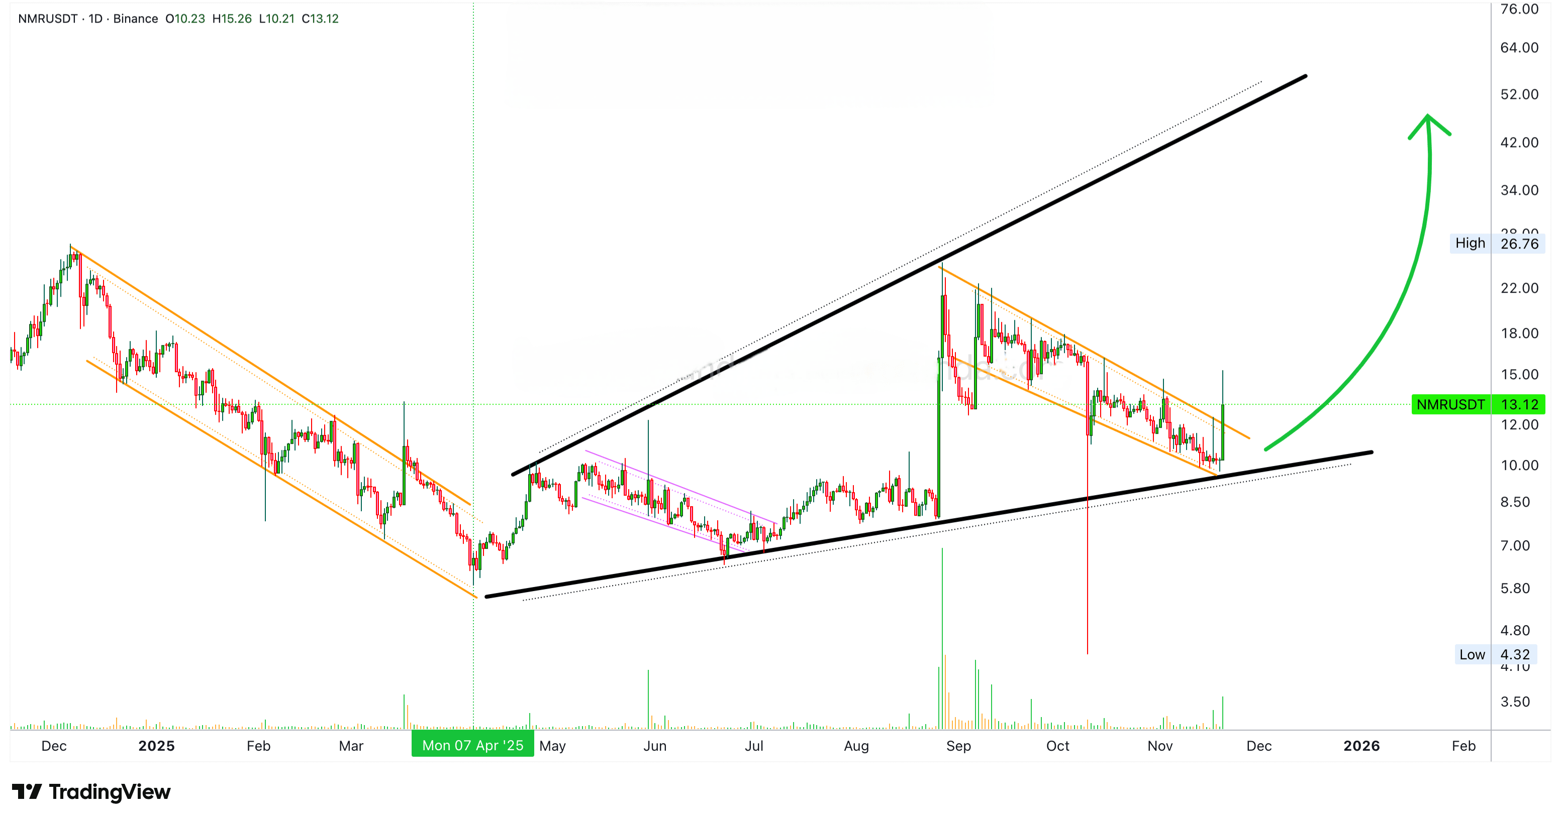The image size is (1561, 822).
Task: Click the TradingView logo
Action: click(x=91, y=791)
